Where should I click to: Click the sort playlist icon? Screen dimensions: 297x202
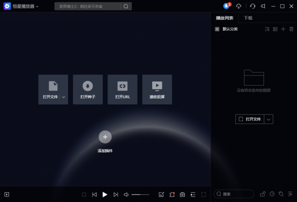point(267,29)
